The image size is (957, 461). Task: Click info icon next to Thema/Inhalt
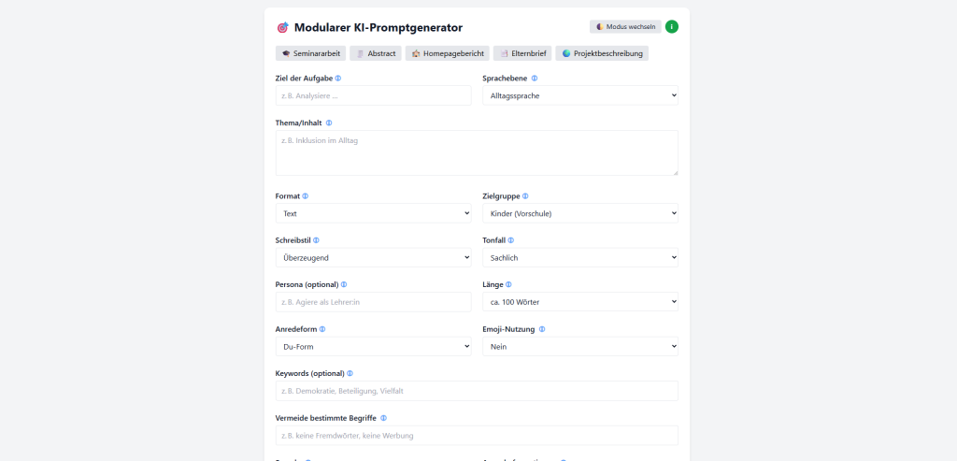(329, 122)
